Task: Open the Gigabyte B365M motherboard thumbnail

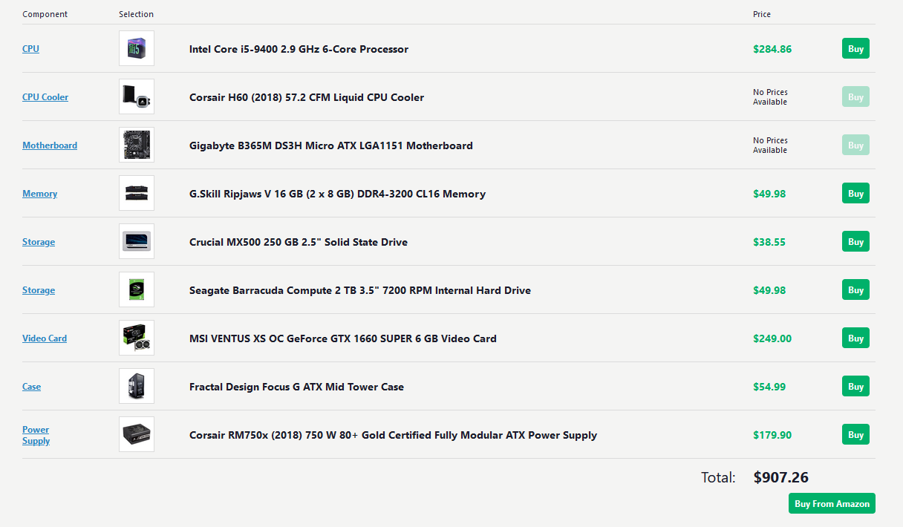Action: point(137,145)
